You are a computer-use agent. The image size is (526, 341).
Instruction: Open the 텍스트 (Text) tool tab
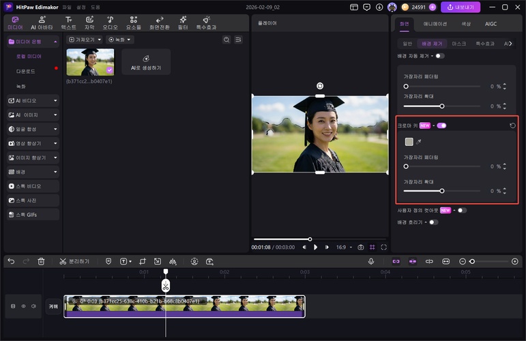tap(68, 23)
